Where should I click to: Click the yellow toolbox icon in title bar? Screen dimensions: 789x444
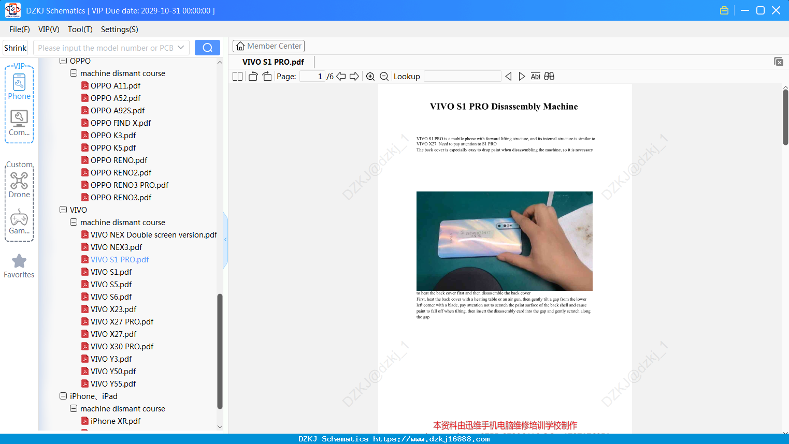[x=724, y=10]
